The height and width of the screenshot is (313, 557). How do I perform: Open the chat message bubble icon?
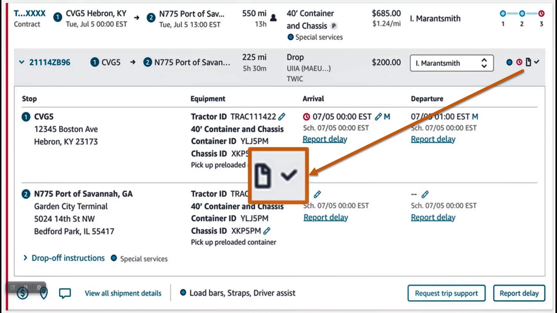click(65, 293)
